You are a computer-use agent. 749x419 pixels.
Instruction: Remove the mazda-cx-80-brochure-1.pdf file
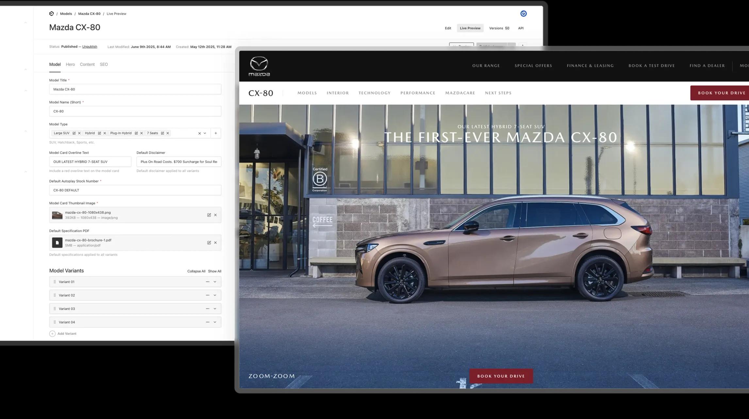[215, 243]
